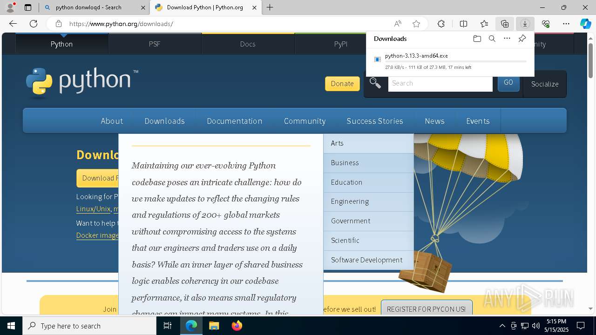Viewport: 596px width, 335px height.
Task: Open Browser essentials heart icon
Action: (x=546, y=24)
